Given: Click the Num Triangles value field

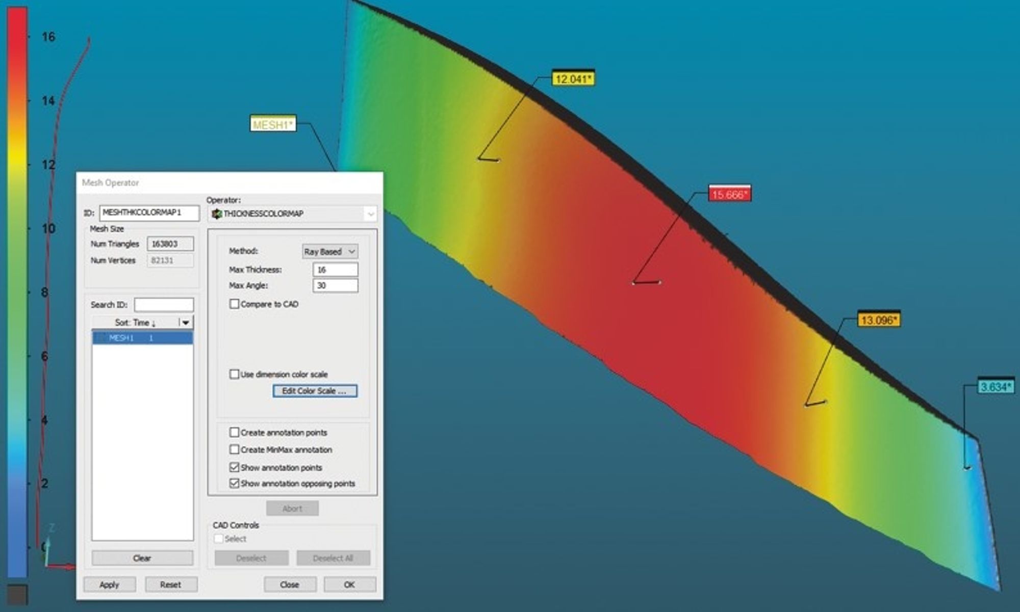Looking at the screenshot, I should [x=170, y=244].
